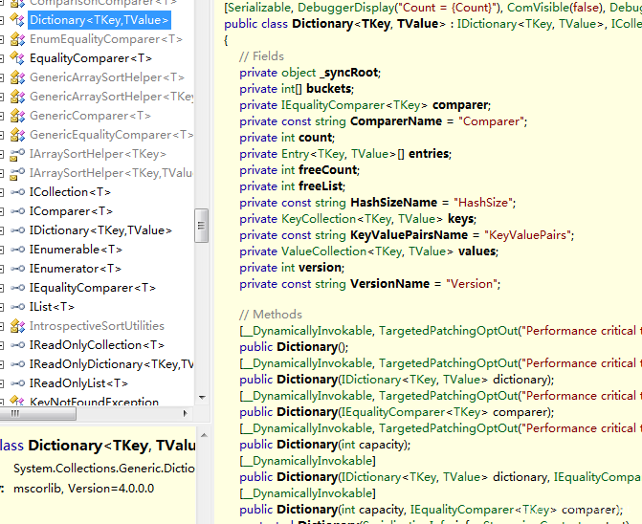Click the IDictionary<TKey,TValue> interface icon
Viewport: 642px width, 524px height.
tap(17, 230)
